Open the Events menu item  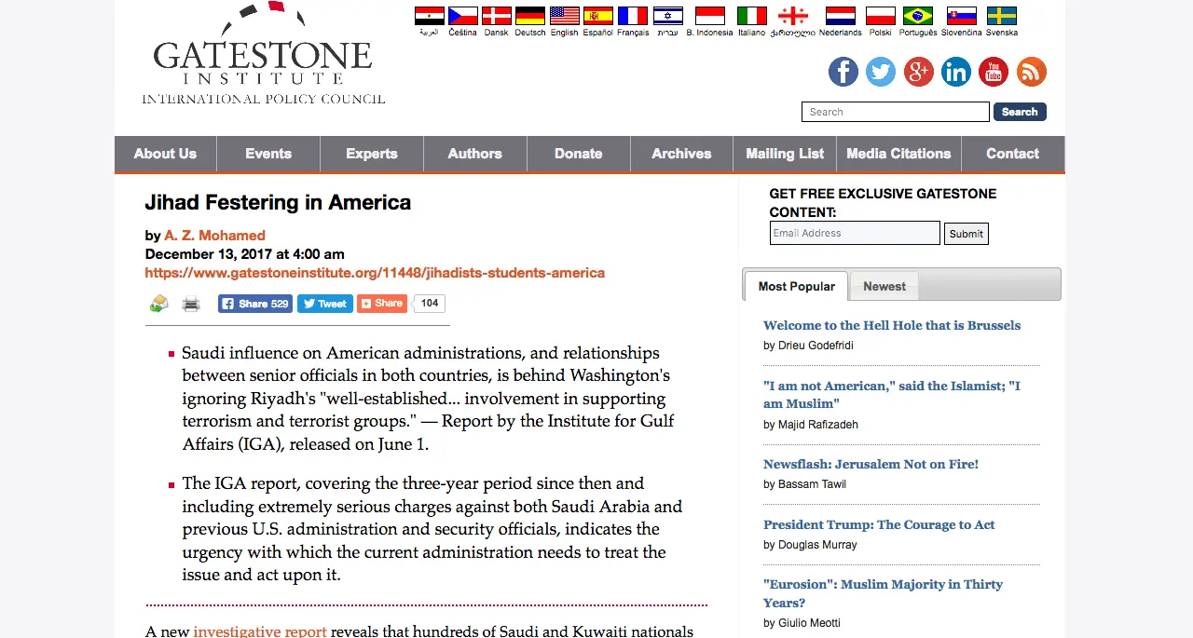(268, 154)
